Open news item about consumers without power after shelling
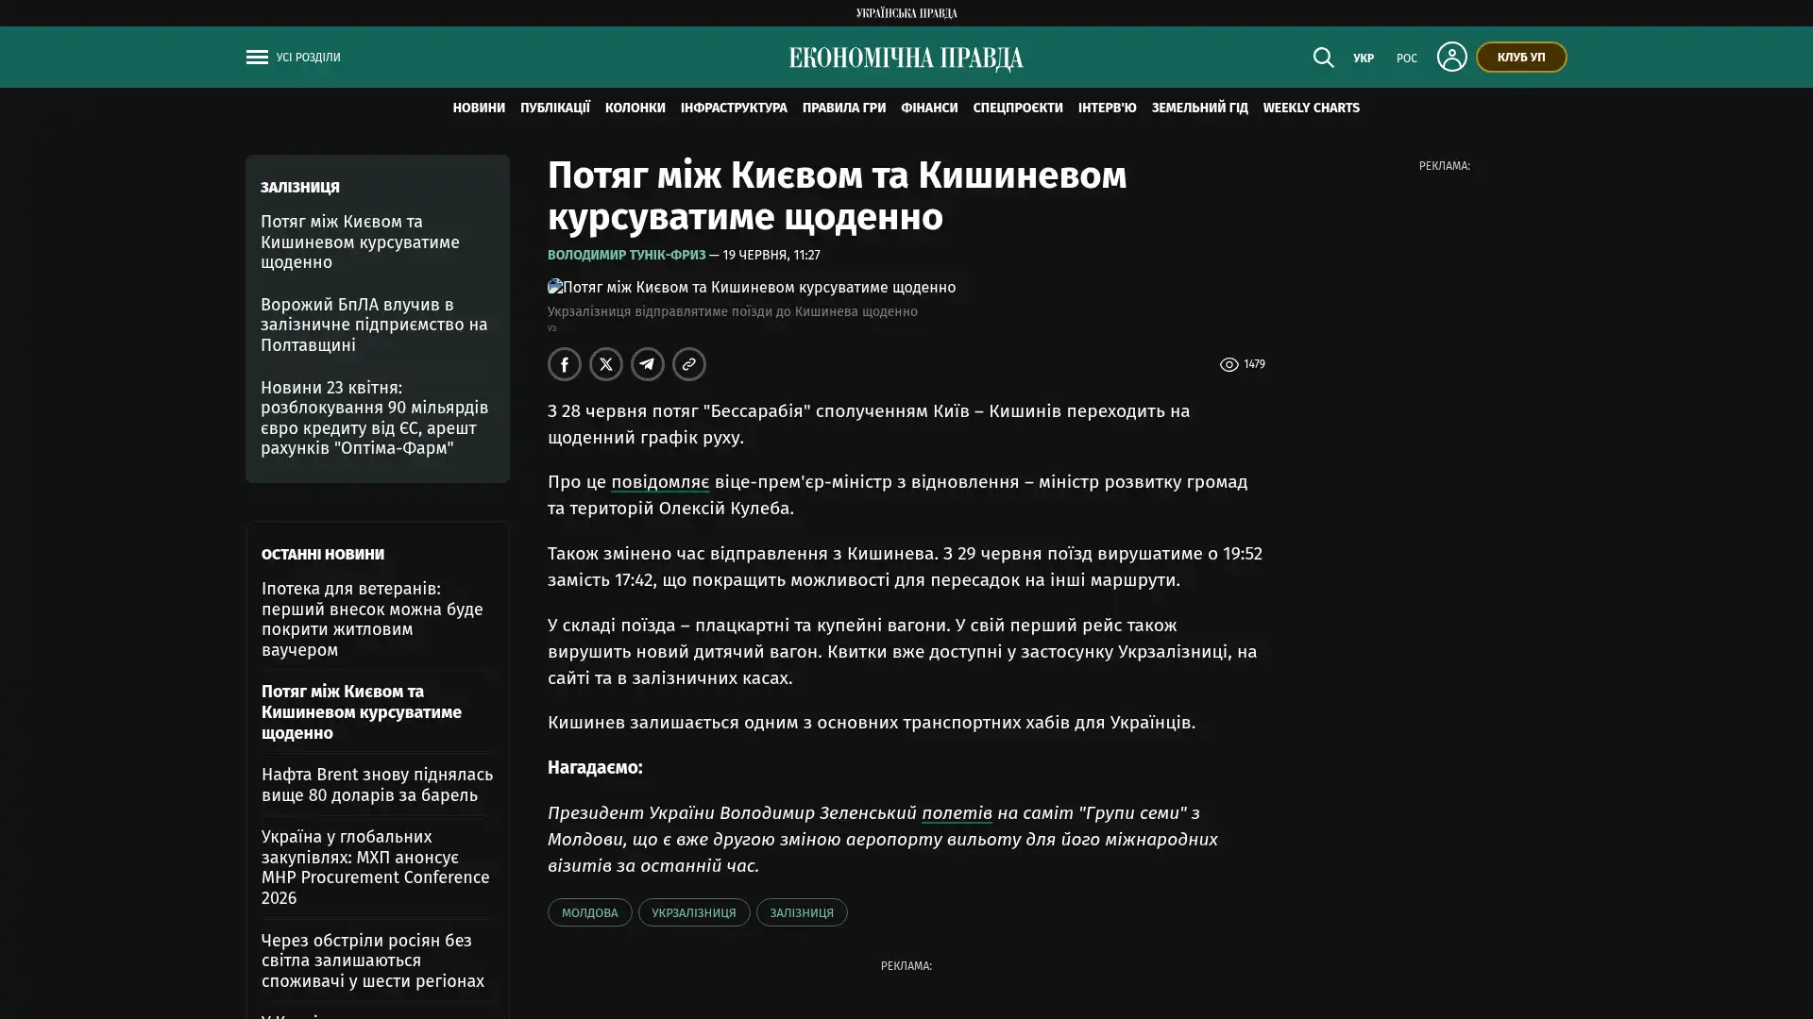The image size is (1813, 1019). 373,961
